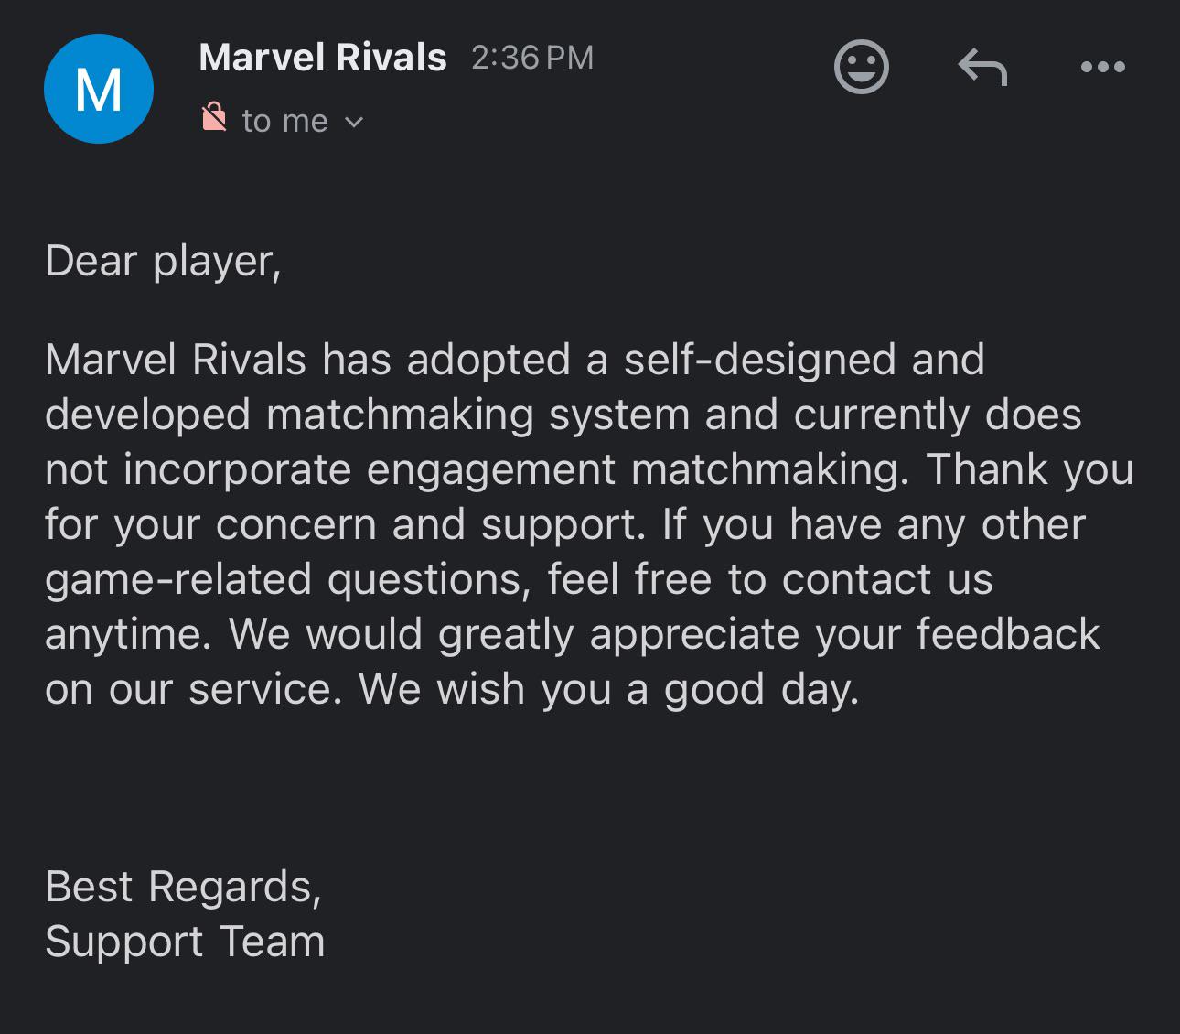
Task: Open the three-dot more options menu
Action: click(x=1103, y=67)
